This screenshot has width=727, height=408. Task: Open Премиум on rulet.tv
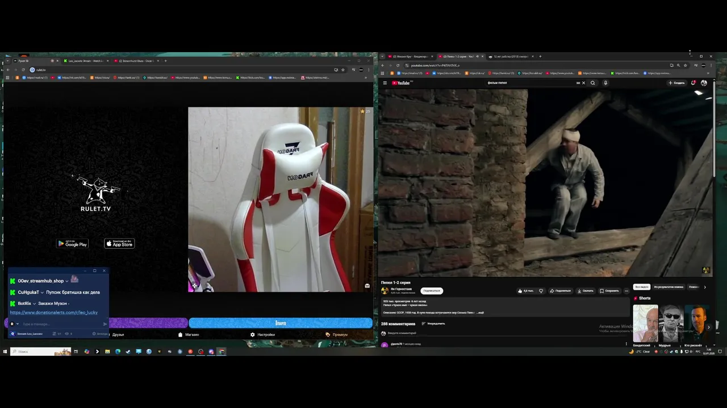[337, 334]
